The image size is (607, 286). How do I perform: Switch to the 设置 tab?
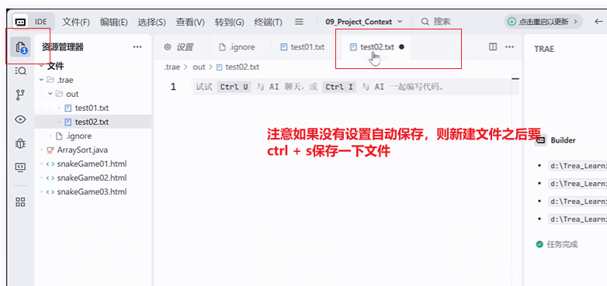182,47
